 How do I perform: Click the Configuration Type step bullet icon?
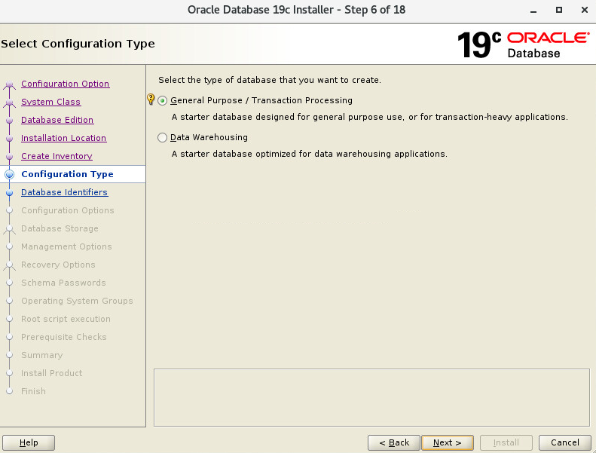[x=10, y=174]
